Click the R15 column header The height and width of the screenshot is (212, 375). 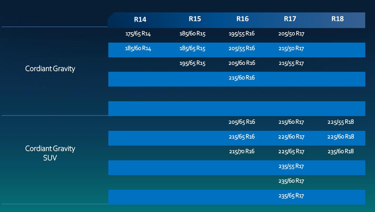point(195,19)
